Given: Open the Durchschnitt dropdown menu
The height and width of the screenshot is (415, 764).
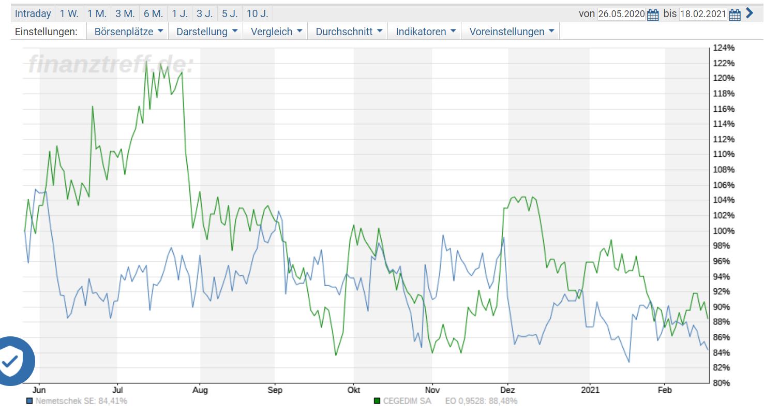Looking at the screenshot, I should point(349,32).
